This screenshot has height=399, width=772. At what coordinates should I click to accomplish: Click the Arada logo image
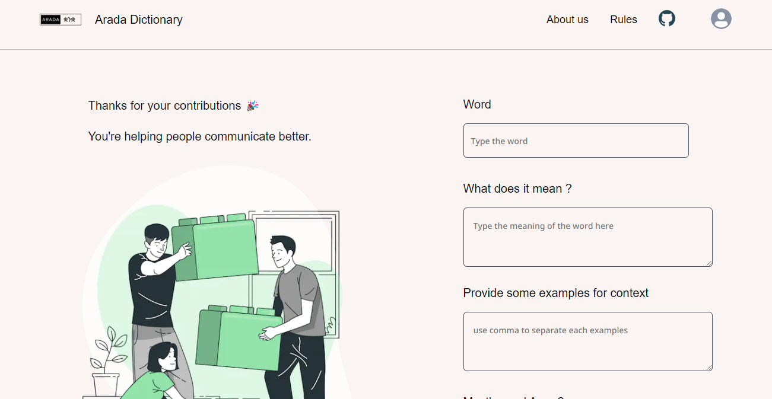61,20
